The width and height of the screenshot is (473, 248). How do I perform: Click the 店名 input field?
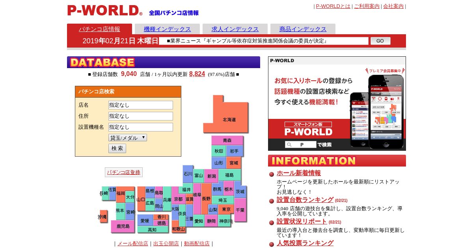tap(141, 105)
